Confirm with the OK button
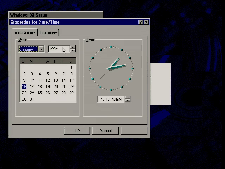Image resolution: width=225 pixels, height=169 pixels. coord(77,131)
